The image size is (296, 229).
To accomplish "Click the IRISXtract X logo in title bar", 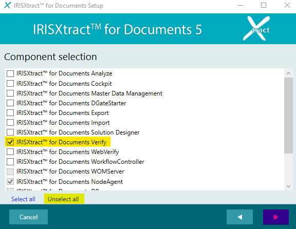I will (7, 5).
